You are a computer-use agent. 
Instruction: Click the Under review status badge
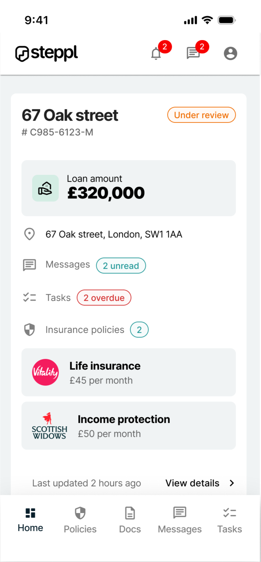pos(201,115)
